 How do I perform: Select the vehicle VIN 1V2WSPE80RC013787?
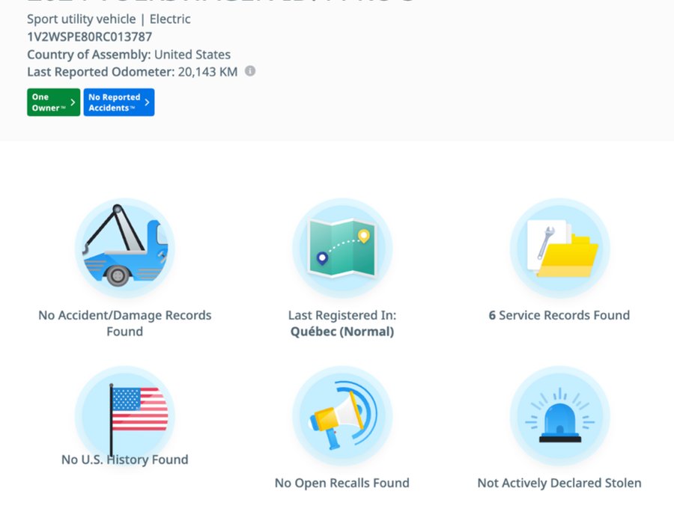[89, 36]
